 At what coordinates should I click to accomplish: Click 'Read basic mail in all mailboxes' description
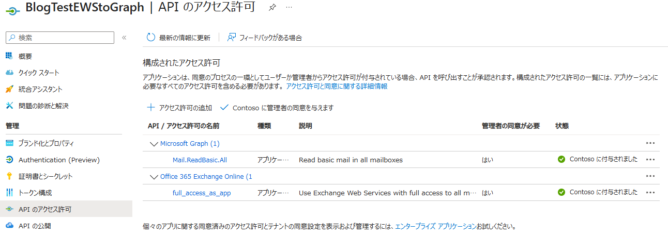point(351,160)
